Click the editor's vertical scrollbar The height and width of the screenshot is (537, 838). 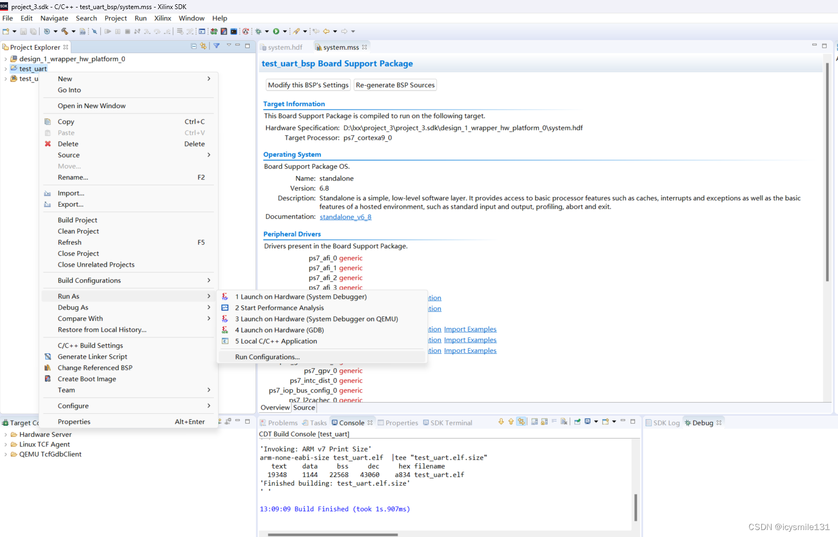click(x=827, y=171)
